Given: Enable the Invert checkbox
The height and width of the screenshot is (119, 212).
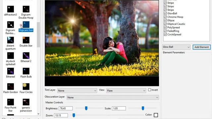Looking at the screenshot, I should tap(149, 90).
